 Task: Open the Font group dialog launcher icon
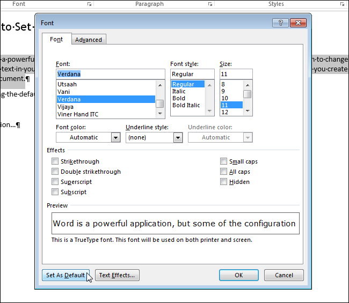click(89, 4)
